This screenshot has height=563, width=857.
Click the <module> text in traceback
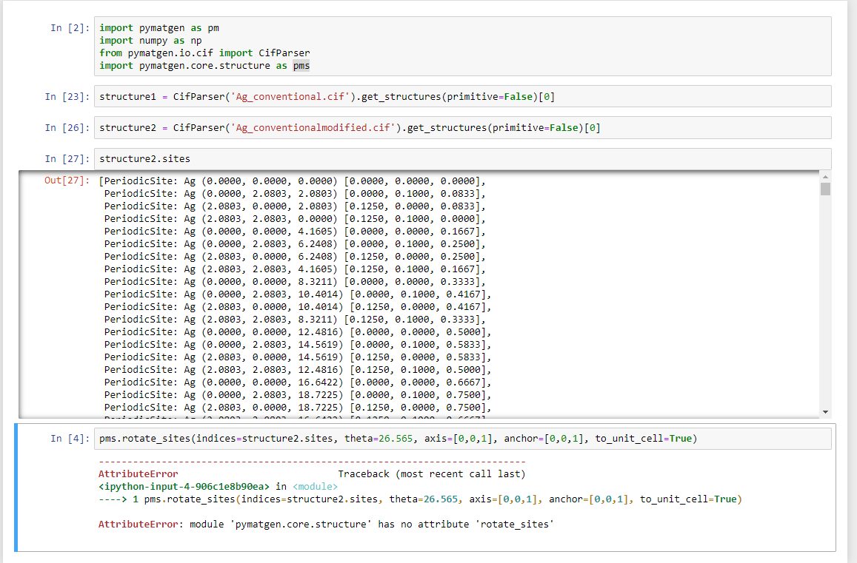315,487
